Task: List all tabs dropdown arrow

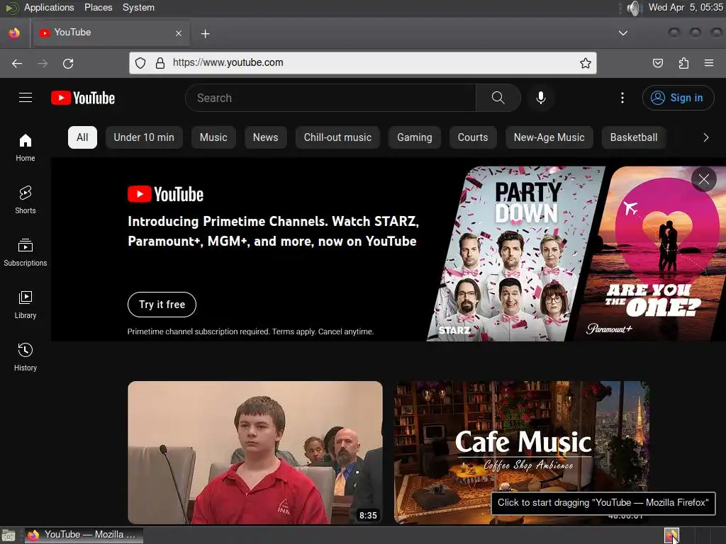Action: (x=623, y=33)
